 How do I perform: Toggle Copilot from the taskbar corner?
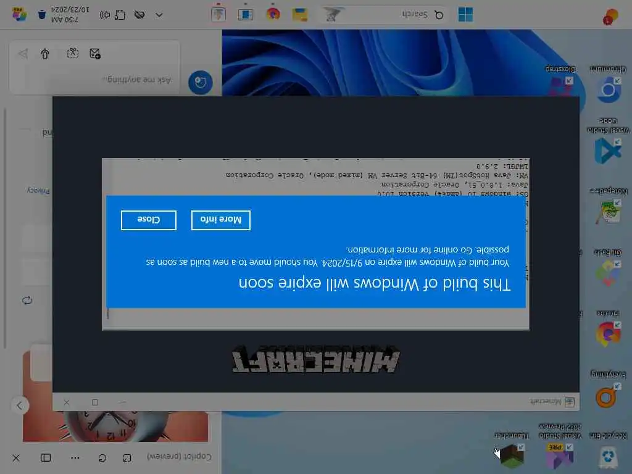(x=19, y=15)
